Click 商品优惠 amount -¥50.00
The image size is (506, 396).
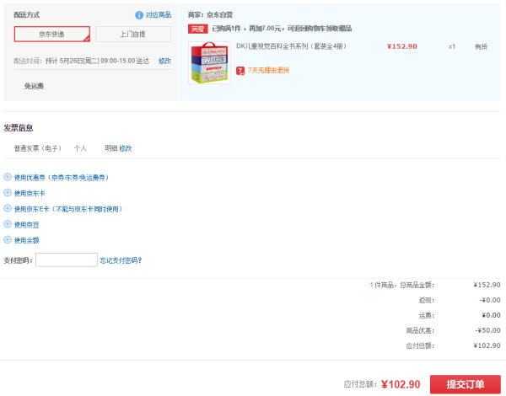click(x=487, y=330)
